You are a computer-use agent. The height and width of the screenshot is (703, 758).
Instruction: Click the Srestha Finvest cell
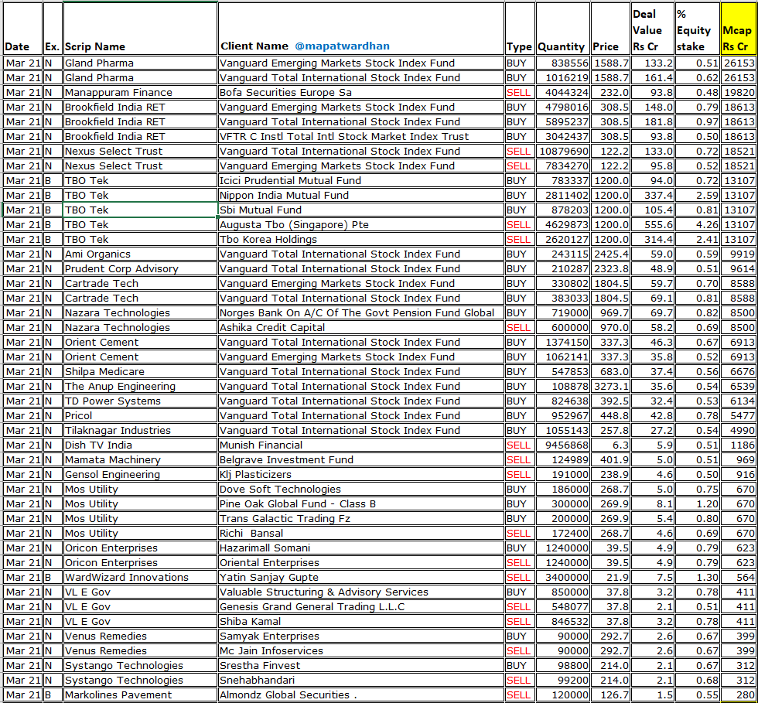click(x=360, y=665)
